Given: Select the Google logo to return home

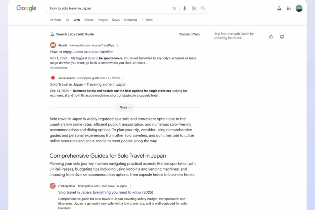Looking at the screenshot, I should (26, 8).
